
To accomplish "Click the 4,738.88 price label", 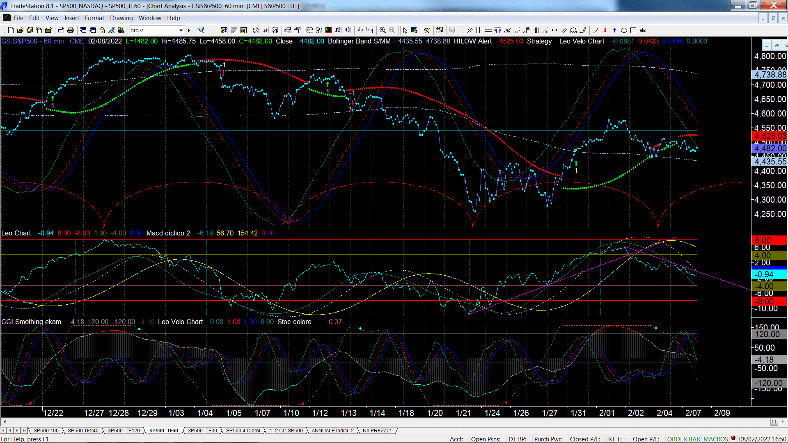I will (x=770, y=75).
